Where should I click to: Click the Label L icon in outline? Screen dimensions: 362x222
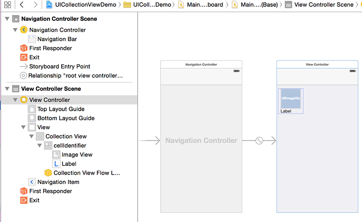56,164
